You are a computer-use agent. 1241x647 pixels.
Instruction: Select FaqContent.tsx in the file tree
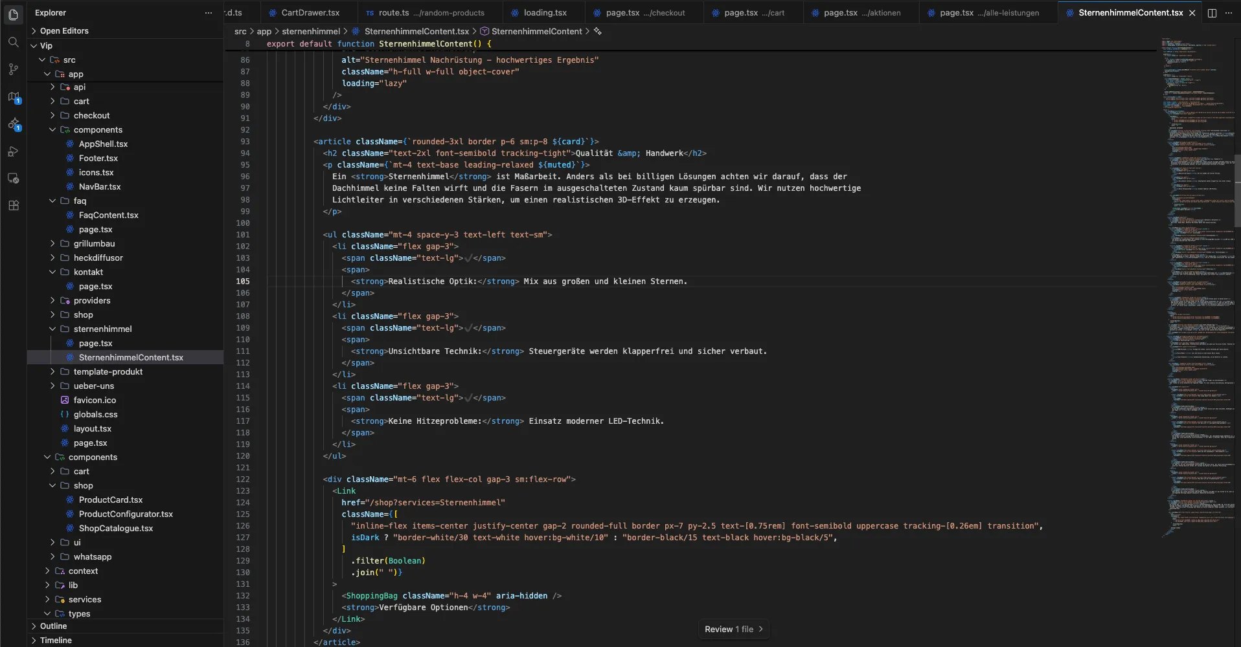pos(108,215)
